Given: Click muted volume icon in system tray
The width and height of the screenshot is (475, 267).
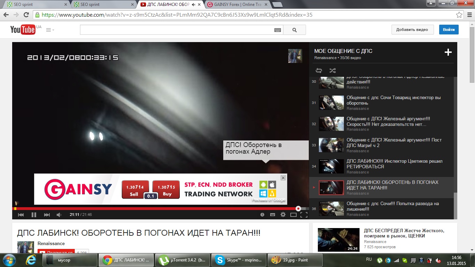Looking at the screenshot, I should 438,260.
